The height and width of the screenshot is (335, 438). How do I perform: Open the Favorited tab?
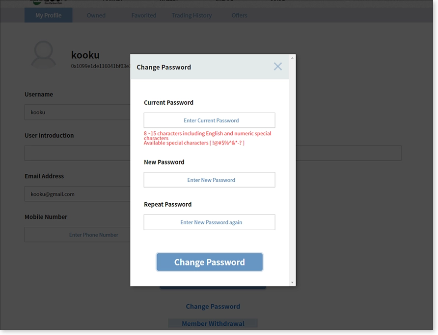[x=144, y=15]
